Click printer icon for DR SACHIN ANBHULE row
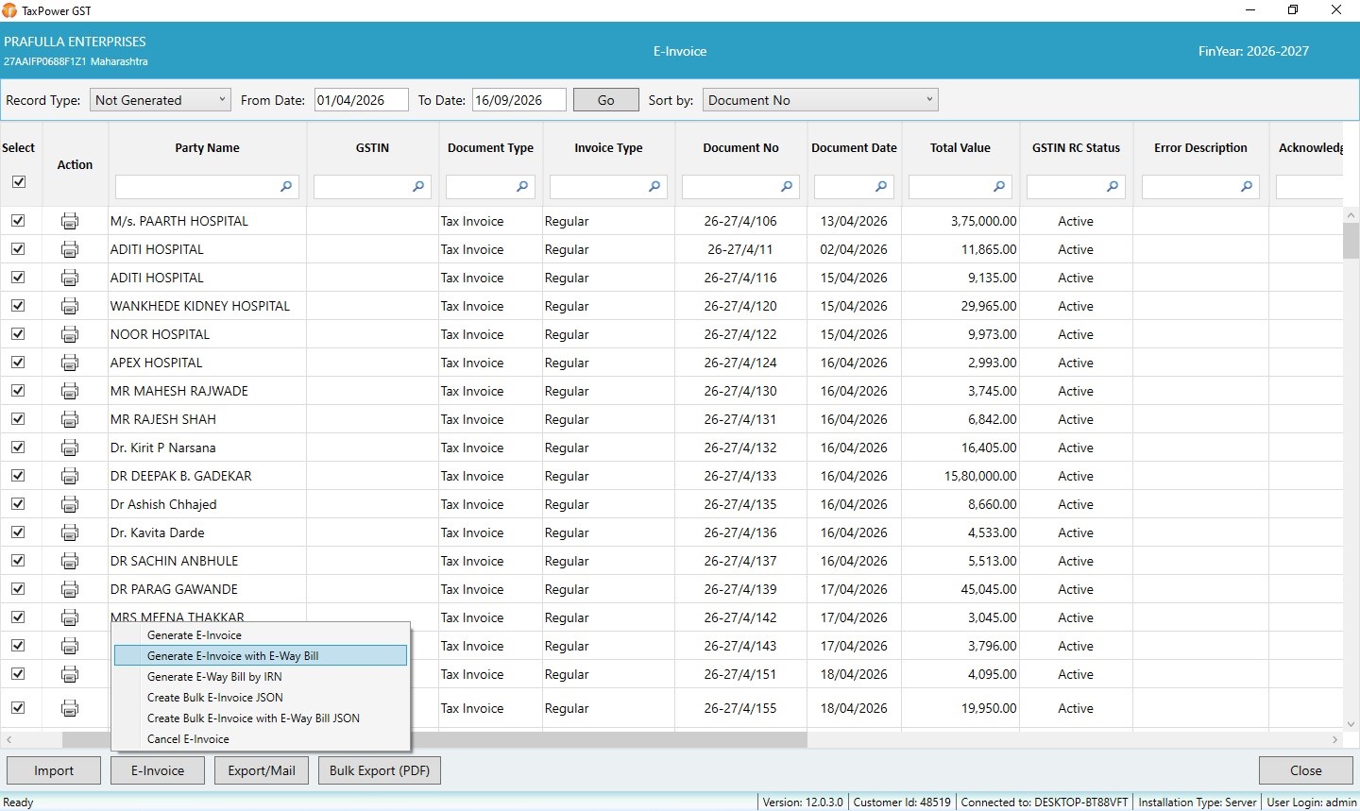The width and height of the screenshot is (1360, 811). click(70, 561)
